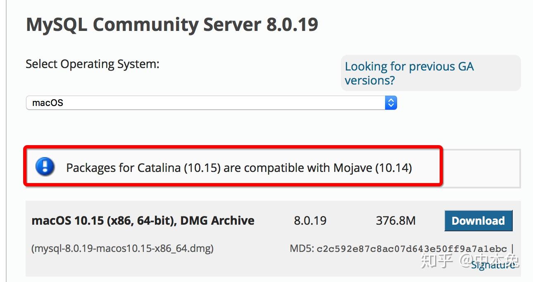This screenshot has height=282, width=533.
Task: Click the '8.0.19' in the page heading
Action: click(x=292, y=25)
